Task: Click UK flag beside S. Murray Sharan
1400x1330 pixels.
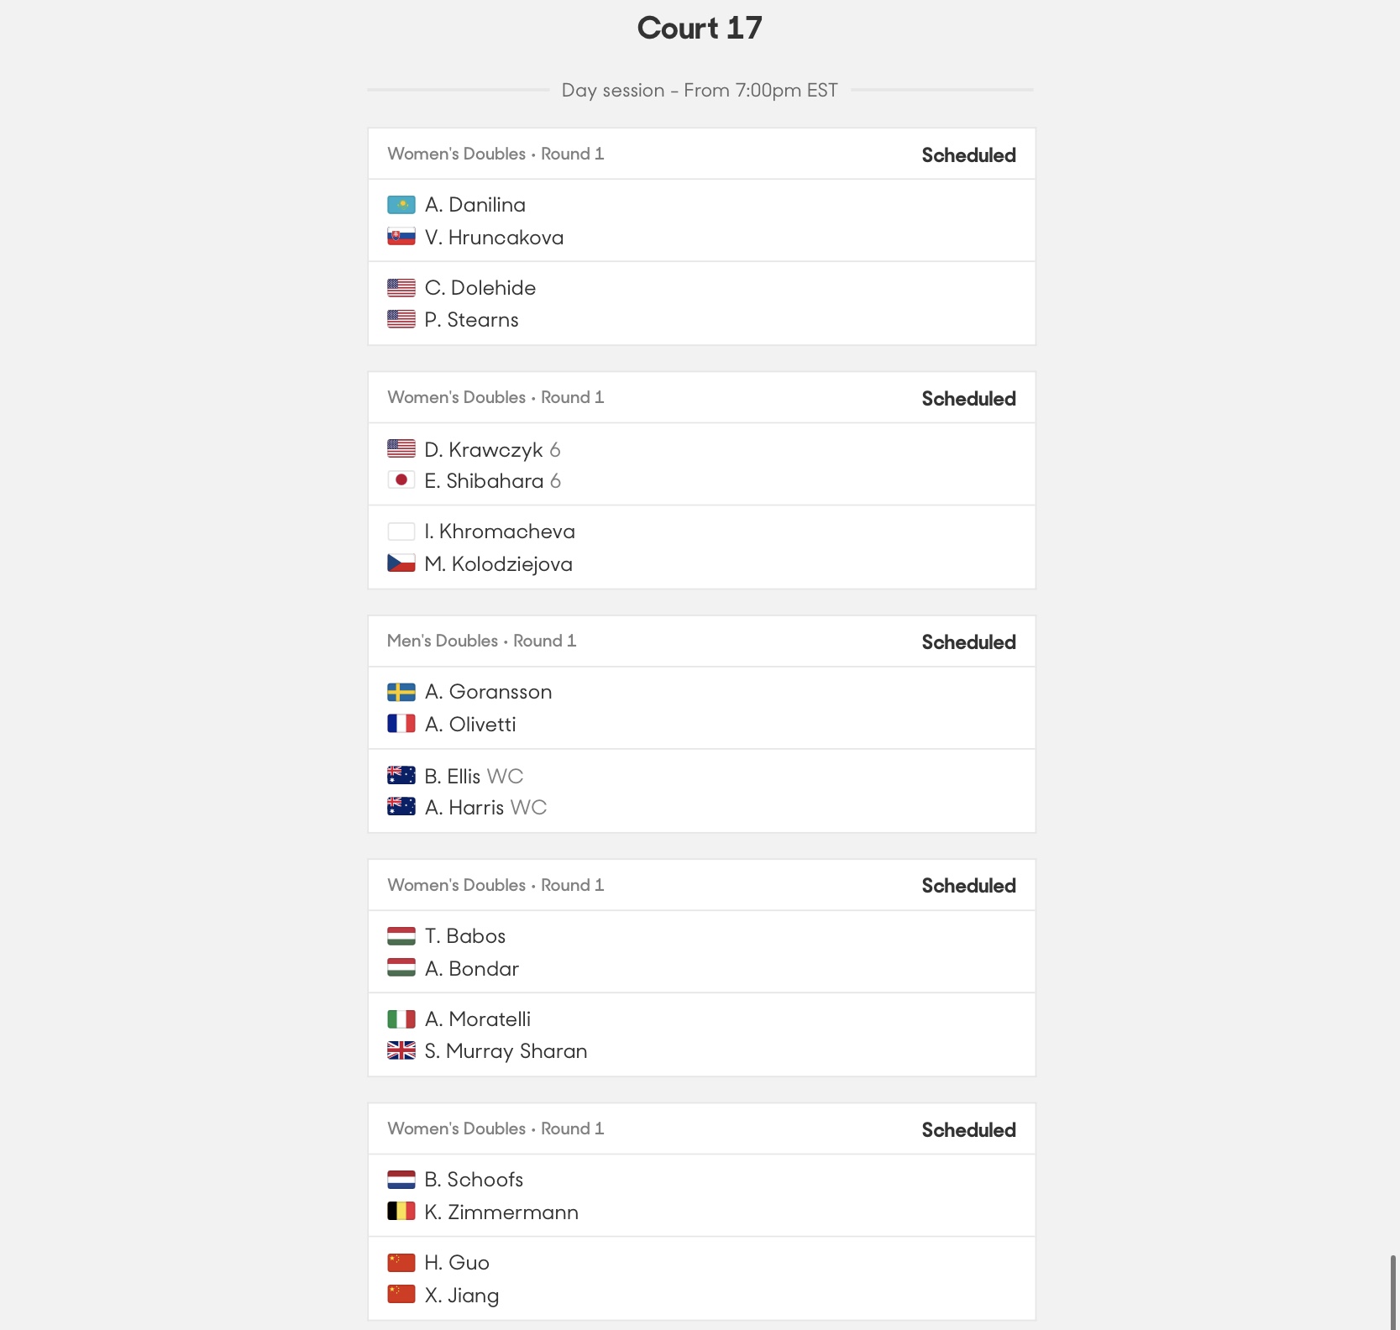Action: click(x=401, y=1050)
